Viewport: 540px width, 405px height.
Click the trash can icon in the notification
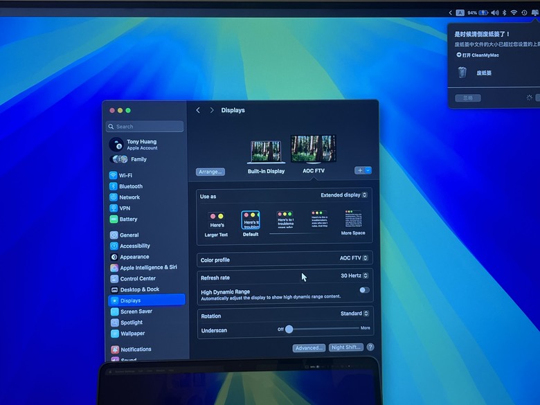[x=462, y=73]
